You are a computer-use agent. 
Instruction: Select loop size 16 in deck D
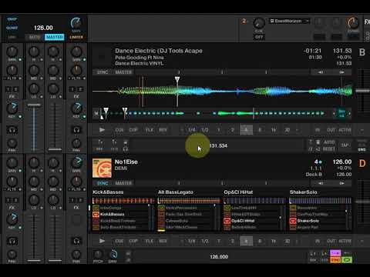click(274, 241)
